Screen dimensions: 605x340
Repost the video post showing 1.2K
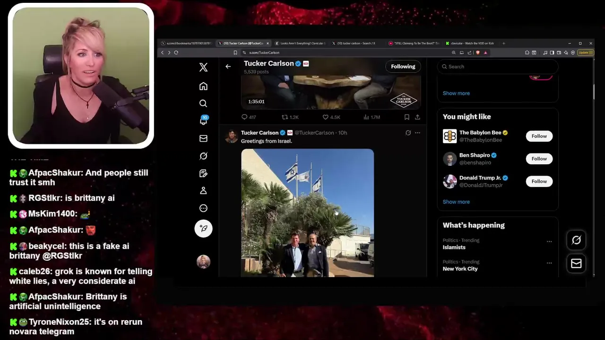pyautogui.click(x=290, y=117)
